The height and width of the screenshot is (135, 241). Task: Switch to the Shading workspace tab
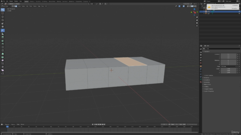pos(59,1)
